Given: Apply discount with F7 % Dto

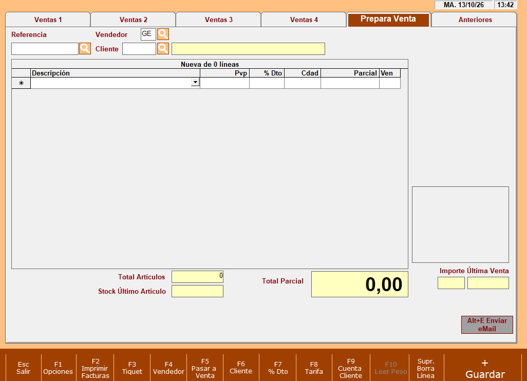Looking at the screenshot, I should coord(278,368).
